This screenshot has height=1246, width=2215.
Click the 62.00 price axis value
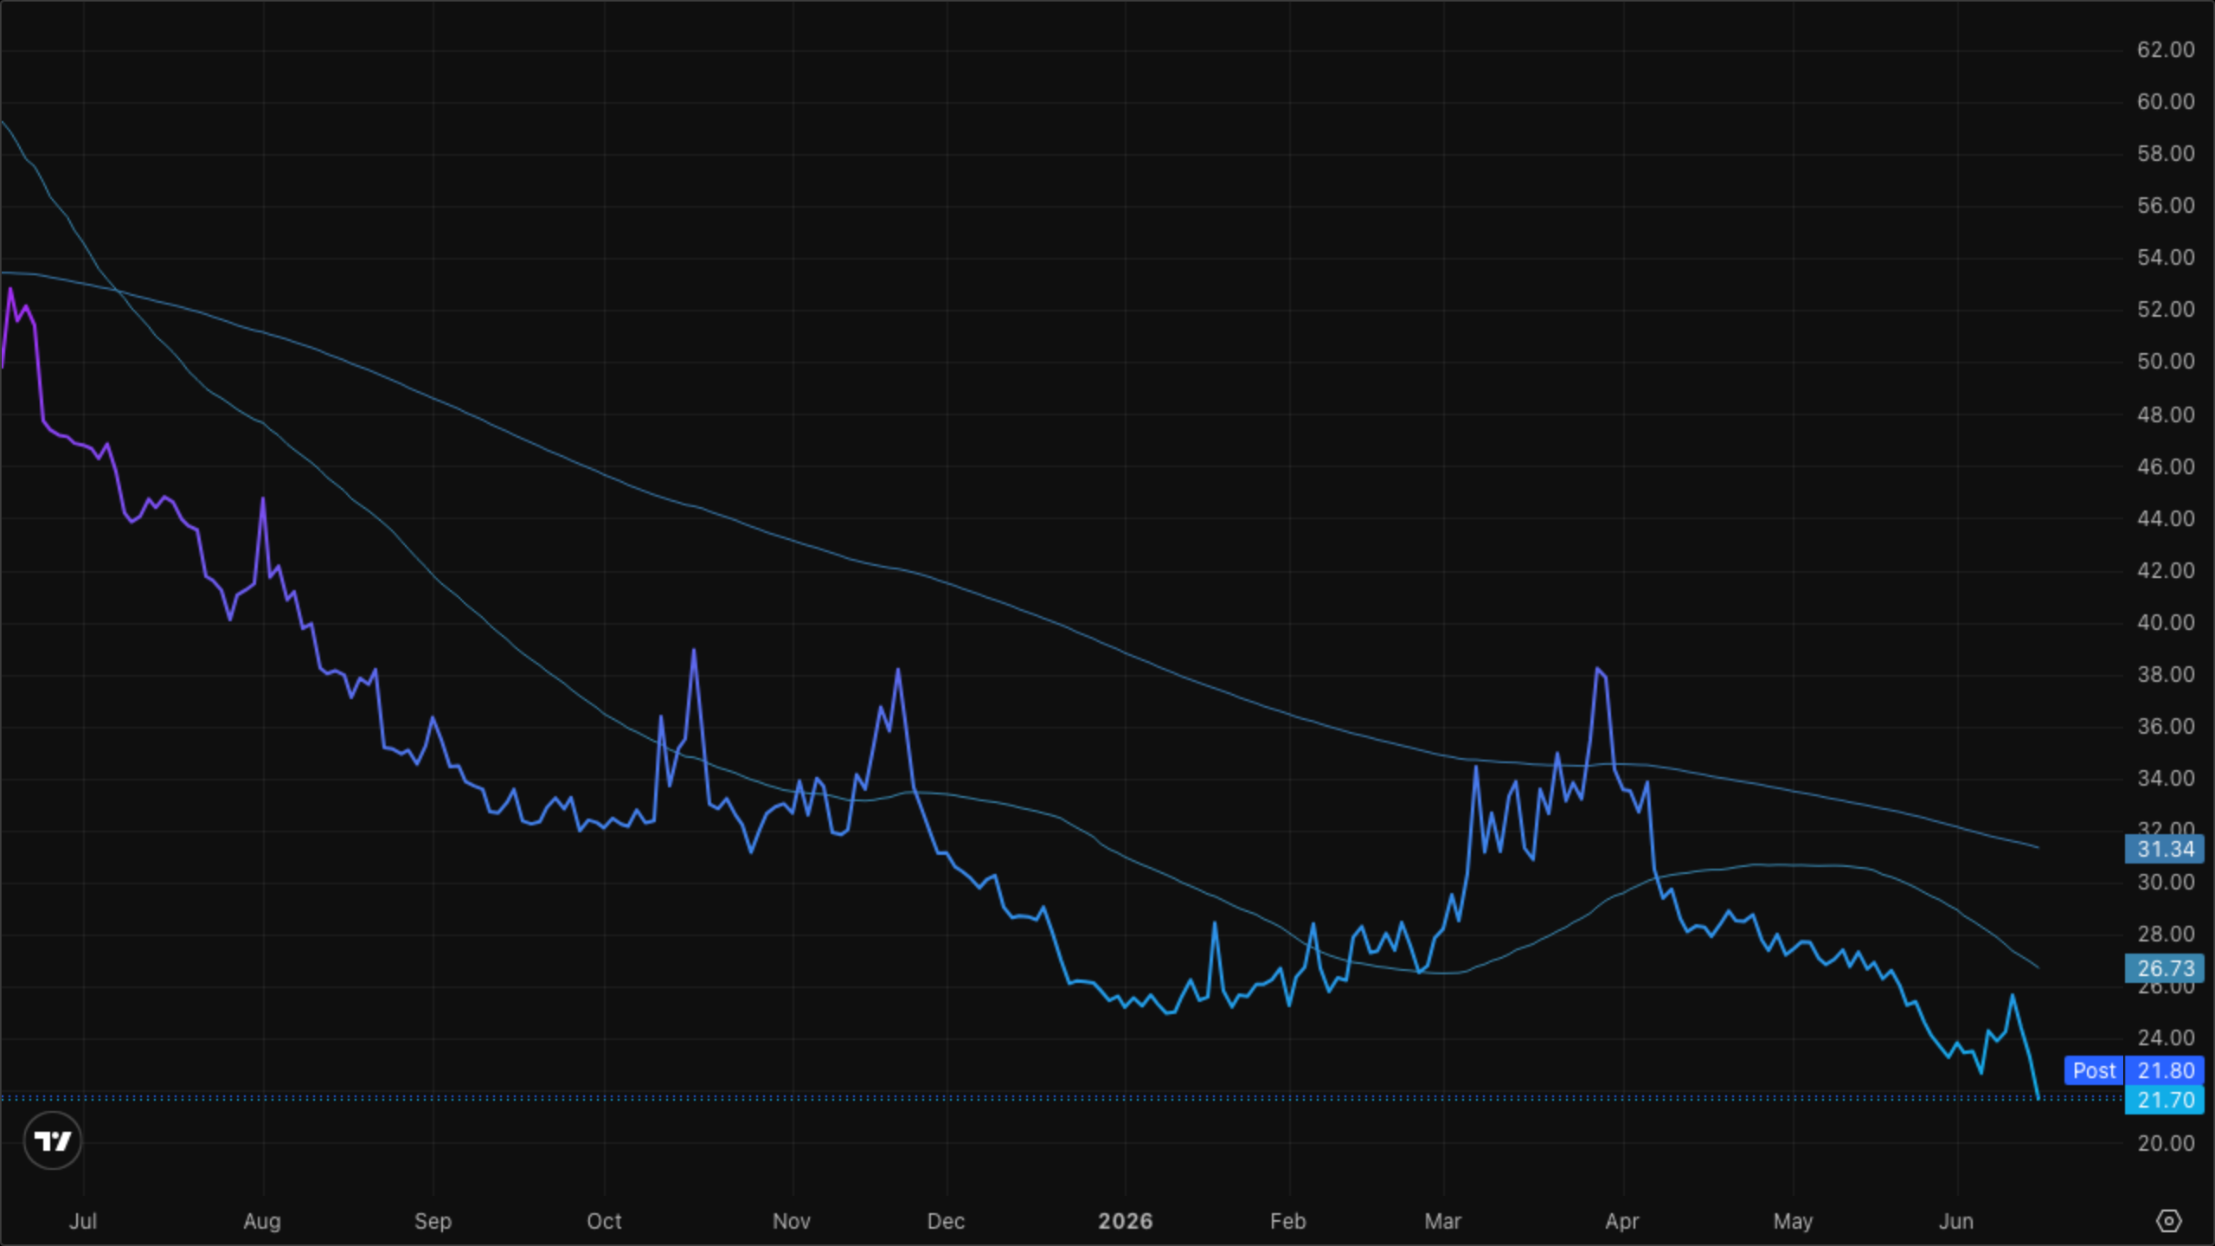pos(2166,49)
